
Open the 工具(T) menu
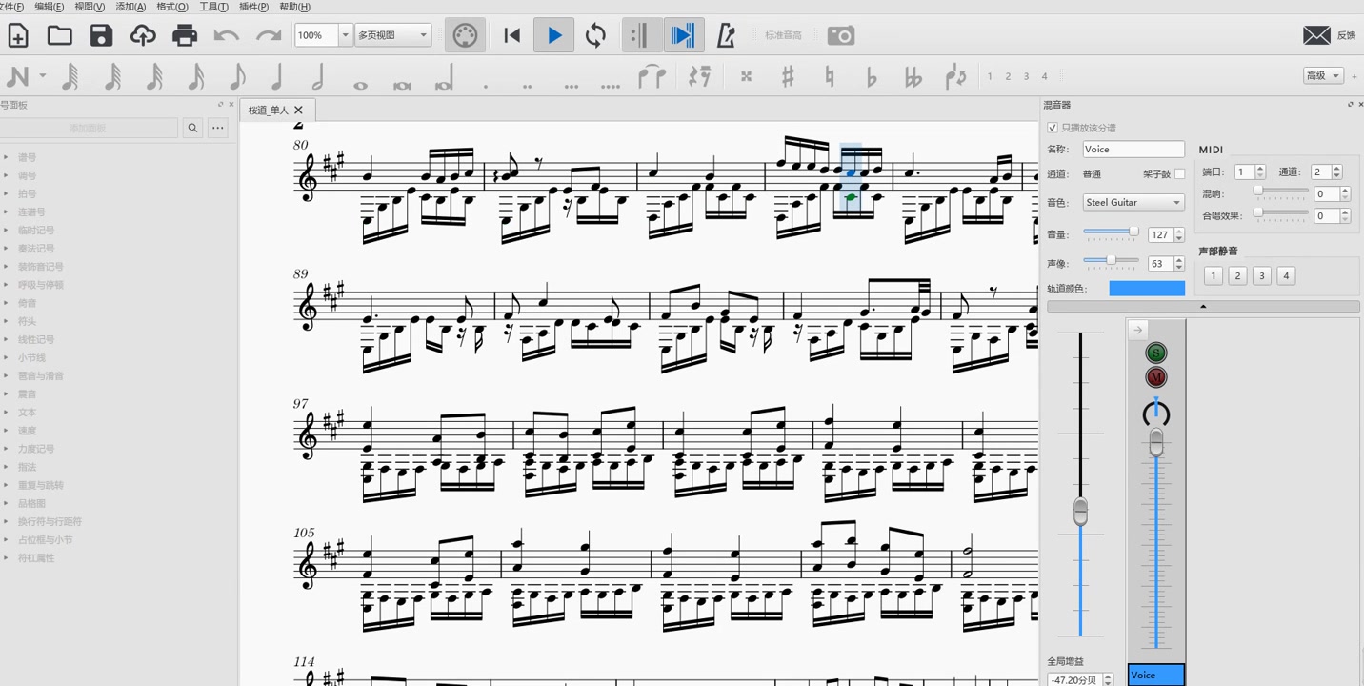[x=213, y=7]
